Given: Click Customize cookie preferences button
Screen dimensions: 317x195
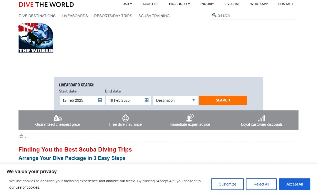Looking at the screenshot, I should pyautogui.click(x=227, y=184).
